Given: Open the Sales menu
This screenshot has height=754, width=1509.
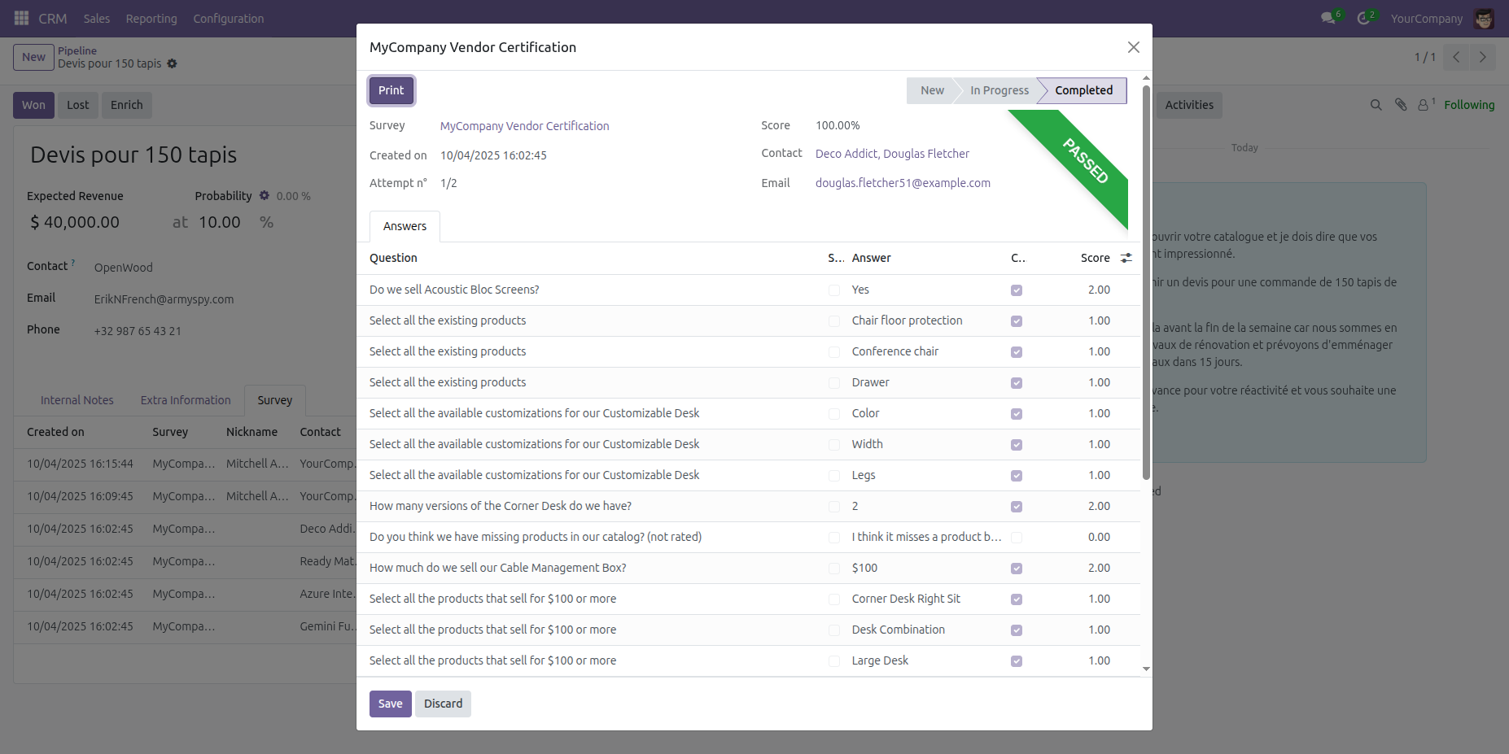Looking at the screenshot, I should click(x=97, y=18).
